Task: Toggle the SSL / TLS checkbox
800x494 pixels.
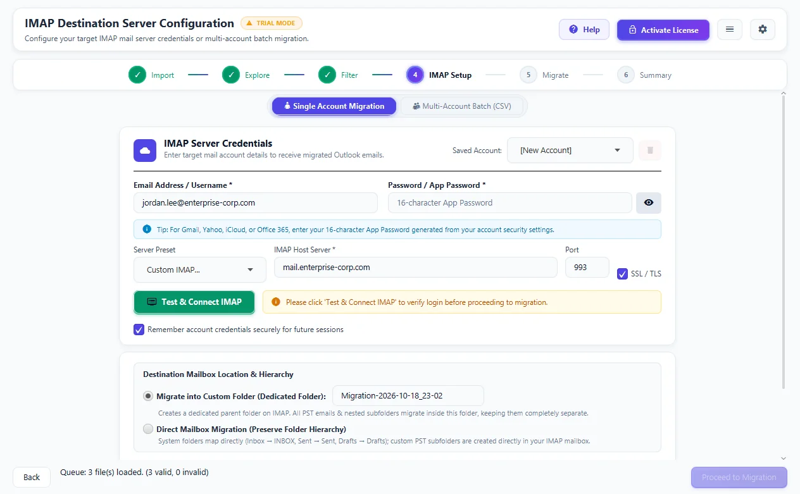Action: click(622, 273)
